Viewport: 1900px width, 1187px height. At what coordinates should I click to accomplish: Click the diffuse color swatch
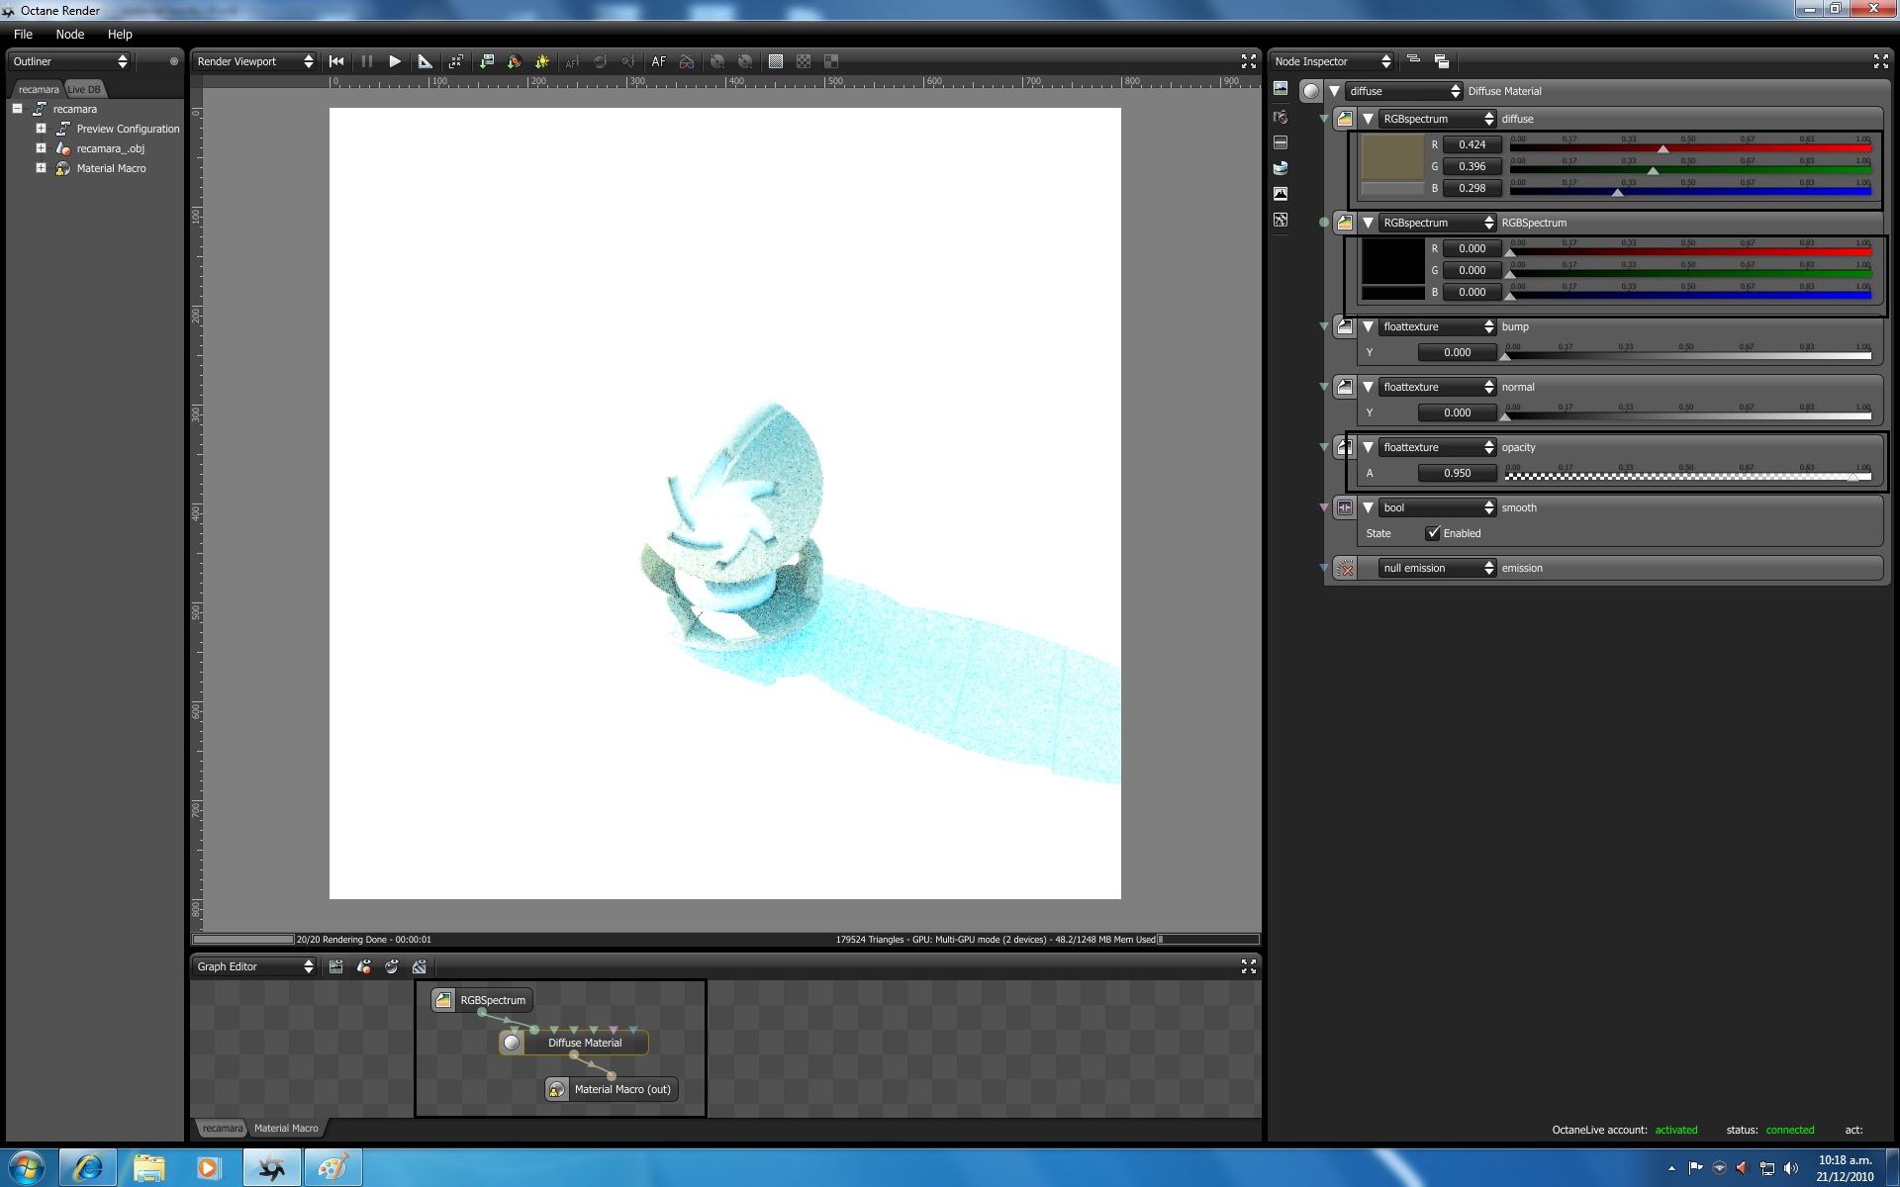(x=1392, y=156)
